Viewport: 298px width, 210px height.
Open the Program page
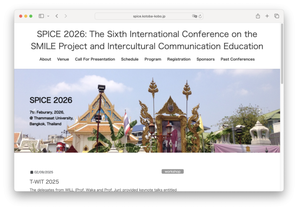153,59
